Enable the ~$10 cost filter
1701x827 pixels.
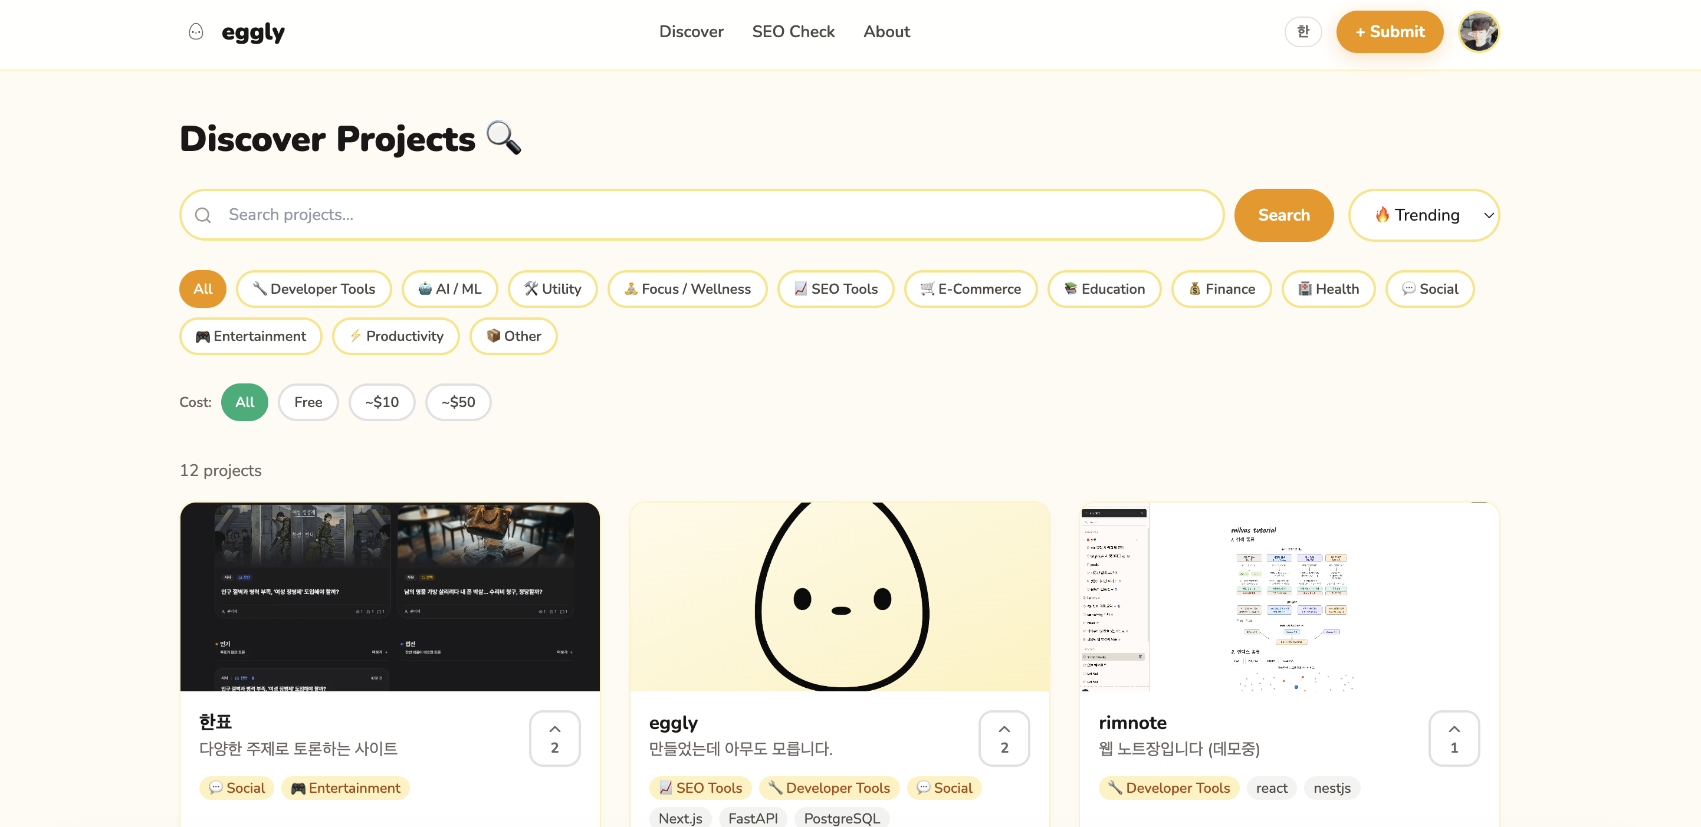(x=382, y=402)
